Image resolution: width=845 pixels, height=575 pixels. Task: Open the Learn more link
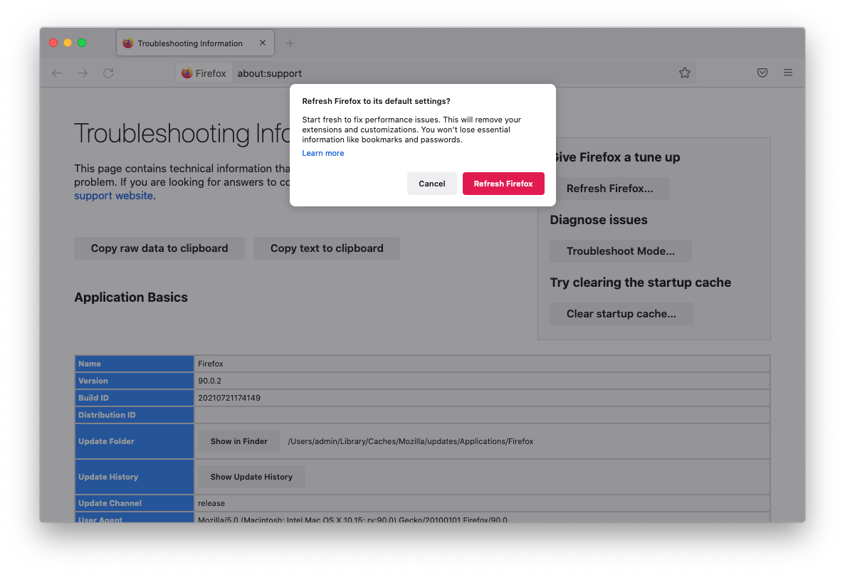point(322,153)
